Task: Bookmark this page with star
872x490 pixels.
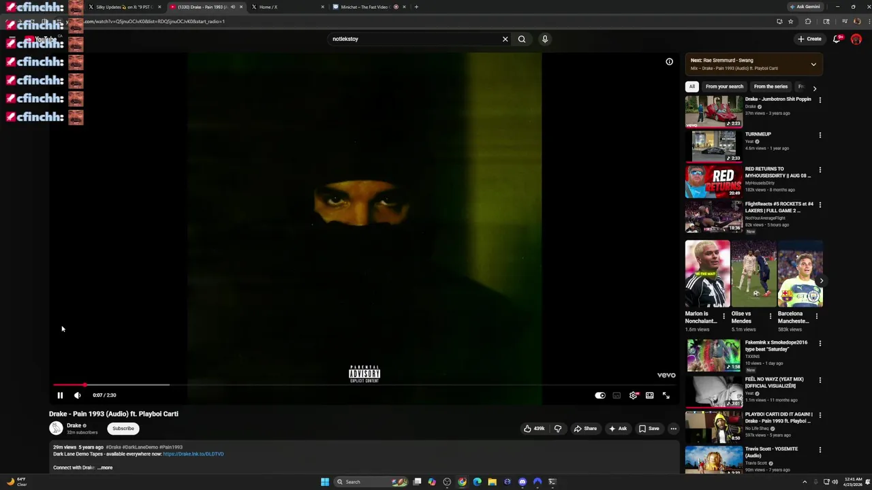Action: 790,21
